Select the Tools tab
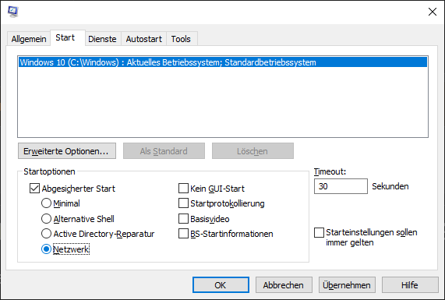The height and width of the screenshot is (300, 445). (x=181, y=39)
